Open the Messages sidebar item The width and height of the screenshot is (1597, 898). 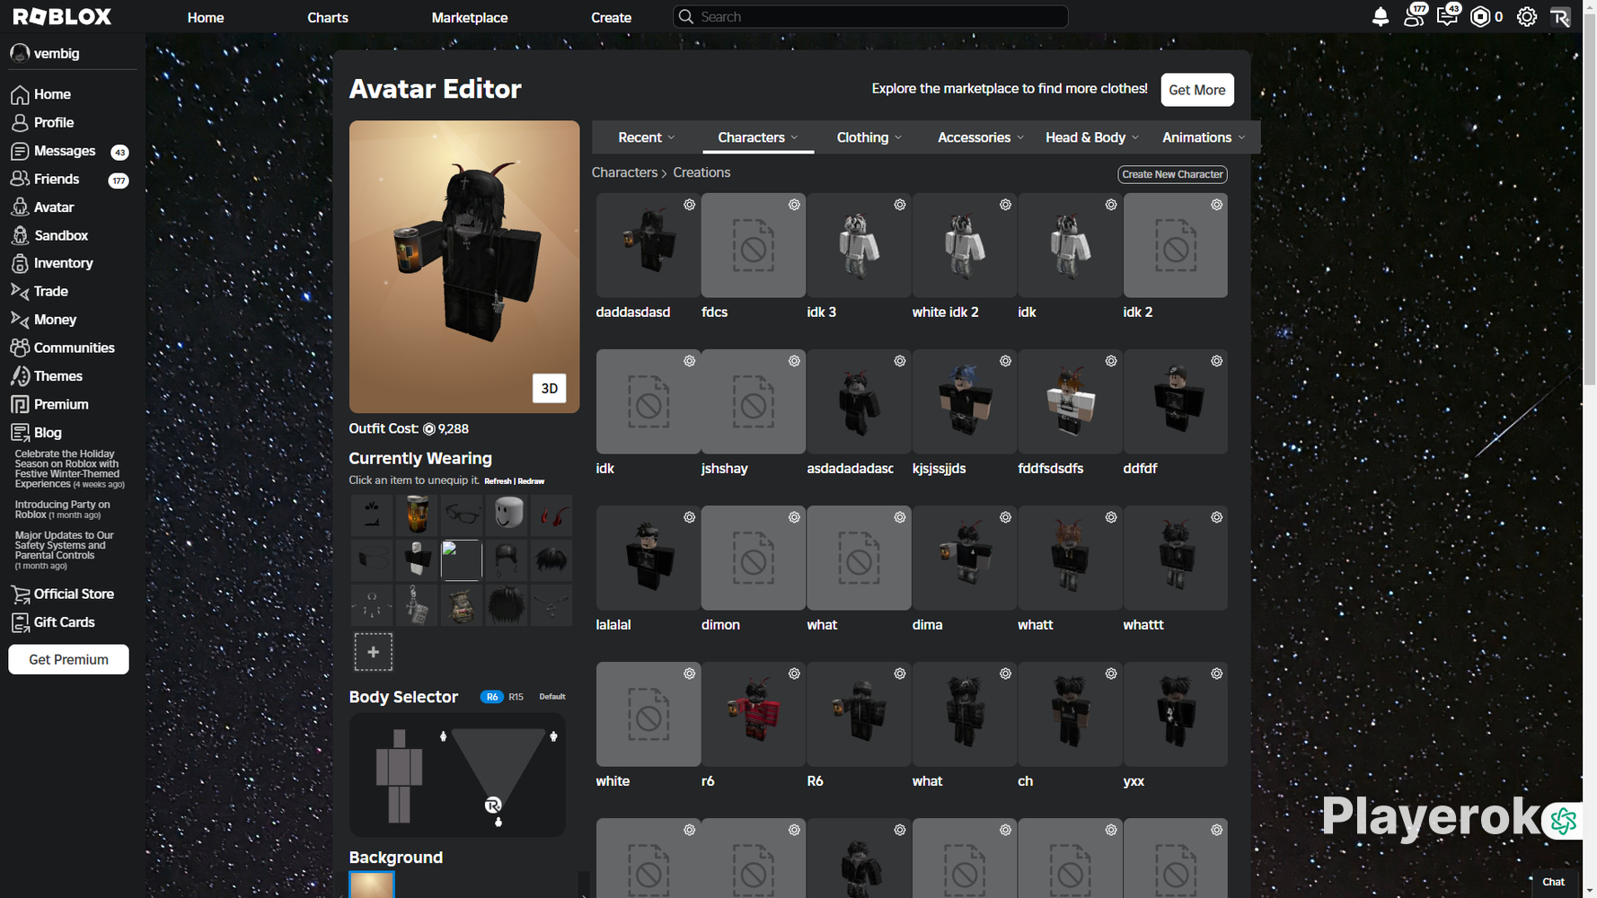pyautogui.click(x=69, y=151)
